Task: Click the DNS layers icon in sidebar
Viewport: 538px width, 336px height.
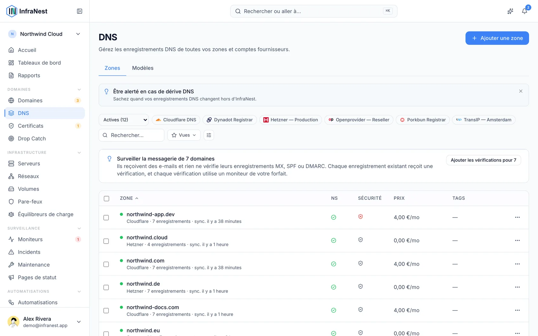Action: pyautogui.click(x=11, y=113)
